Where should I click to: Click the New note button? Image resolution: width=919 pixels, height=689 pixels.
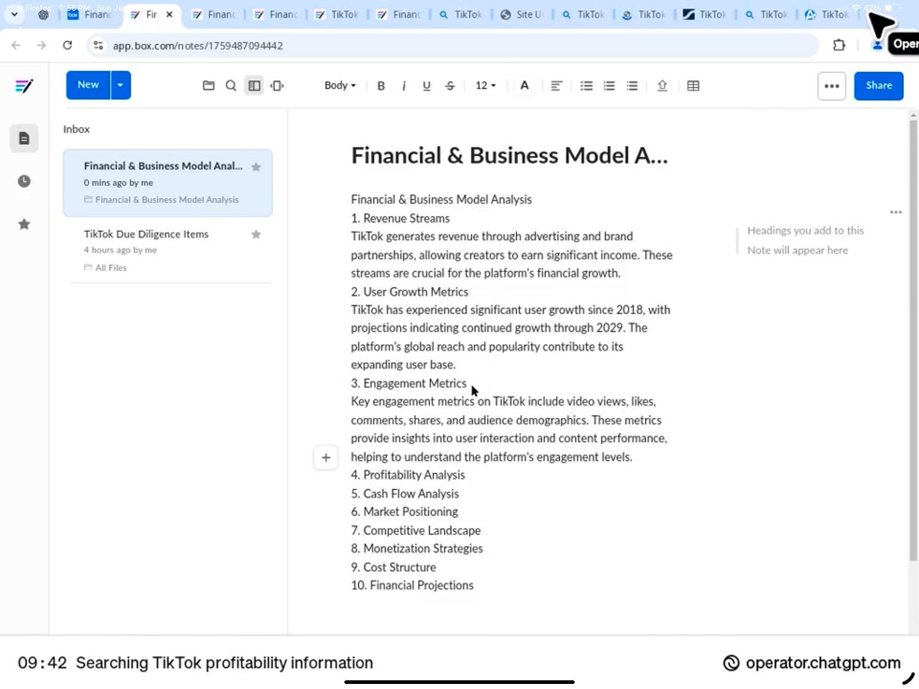[88, 85]
